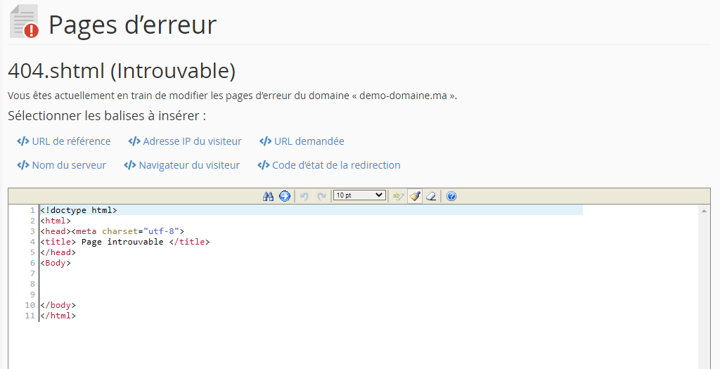Insert the Navigateur du visiteur tag
Viewport: 720px width, 369px height.
click(x=182, y=165)
